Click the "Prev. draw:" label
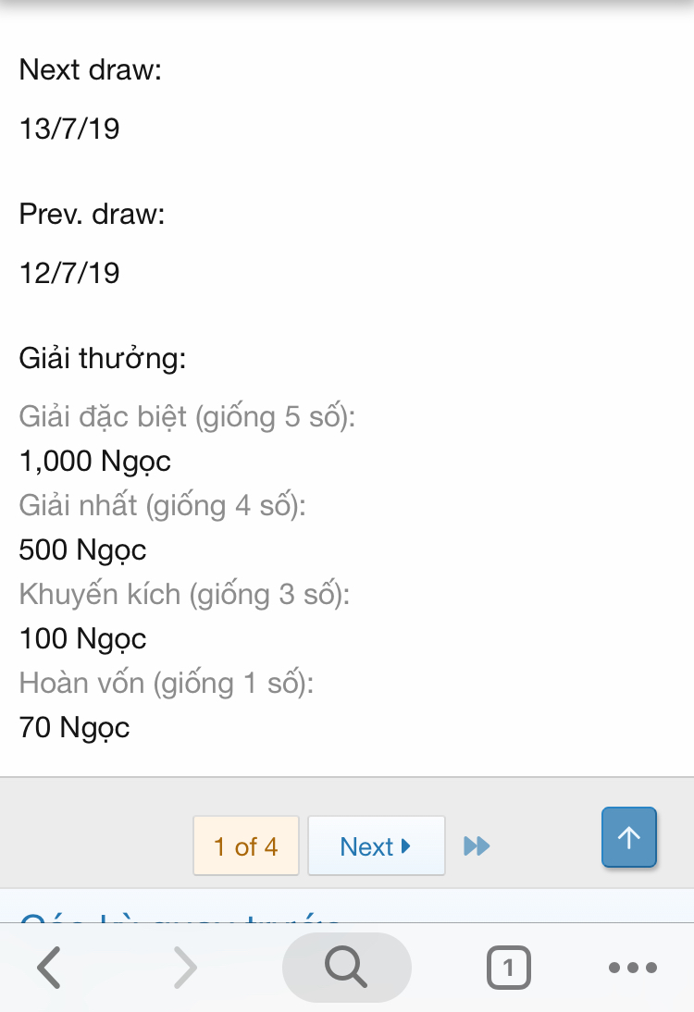Image resolution: width=694 pixels, height=1012 pixels. (x=92, y=215)
